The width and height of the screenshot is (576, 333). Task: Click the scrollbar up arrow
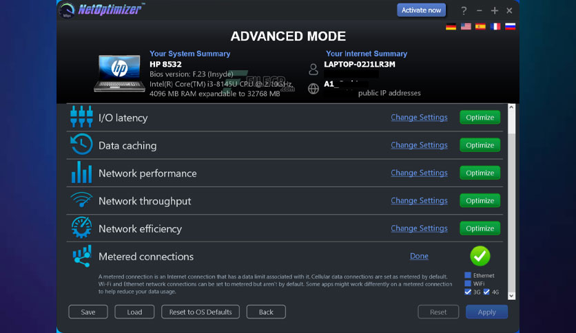[x=511, y=107]
